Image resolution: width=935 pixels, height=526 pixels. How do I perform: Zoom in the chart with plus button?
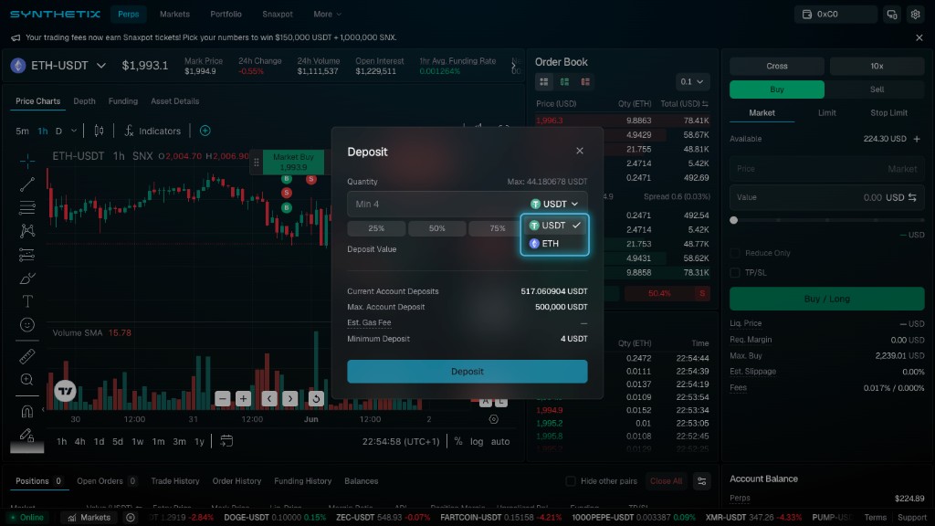(243, 398)
